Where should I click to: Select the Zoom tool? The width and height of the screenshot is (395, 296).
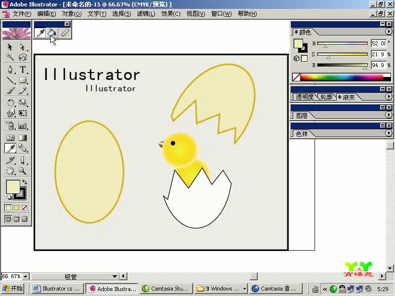point(23,171)
